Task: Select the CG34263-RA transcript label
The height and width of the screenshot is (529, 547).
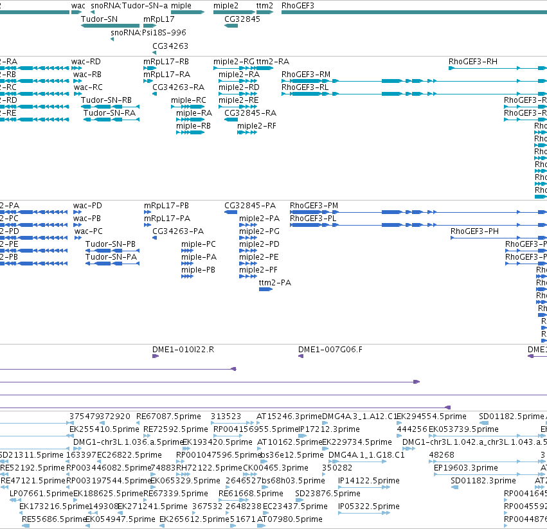Action: (178, 87)
